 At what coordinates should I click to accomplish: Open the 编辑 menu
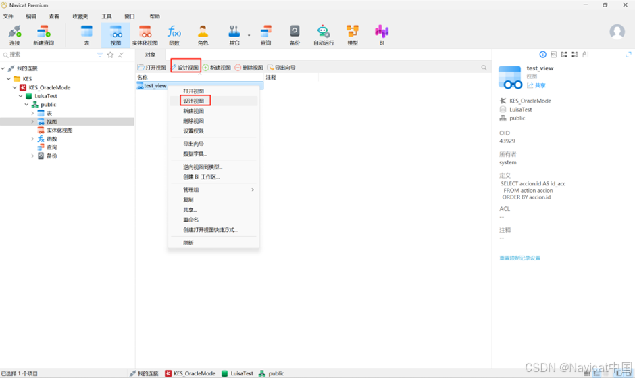pos(31,16)
